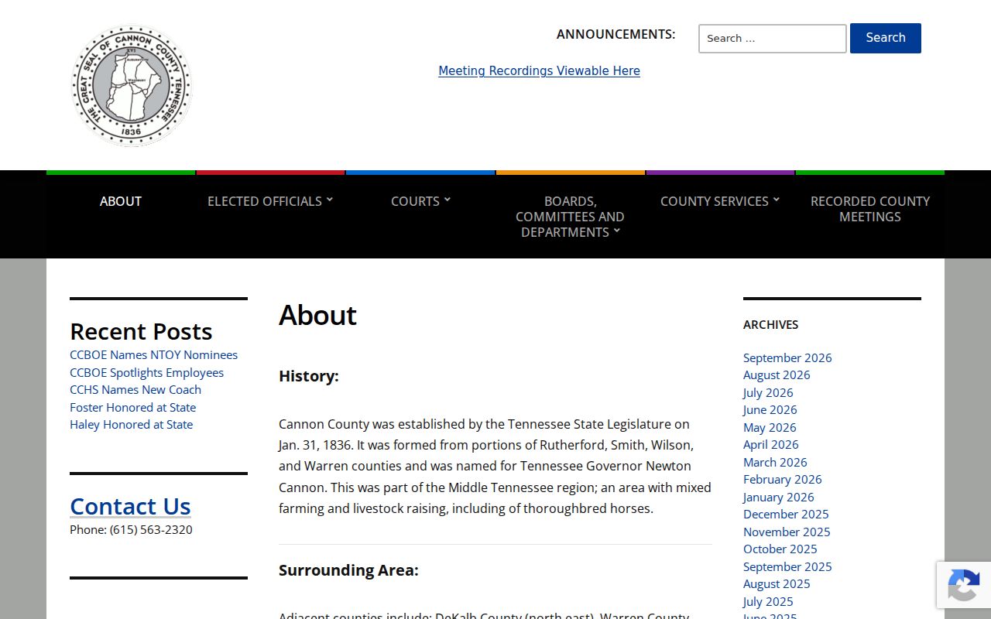Open the July 2026 archive
The image size is (991, 619).
(768, 392)
